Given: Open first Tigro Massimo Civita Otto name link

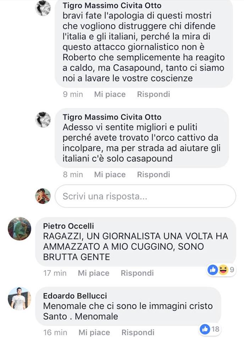Looking at the screenshot, I should click(112, 5).
